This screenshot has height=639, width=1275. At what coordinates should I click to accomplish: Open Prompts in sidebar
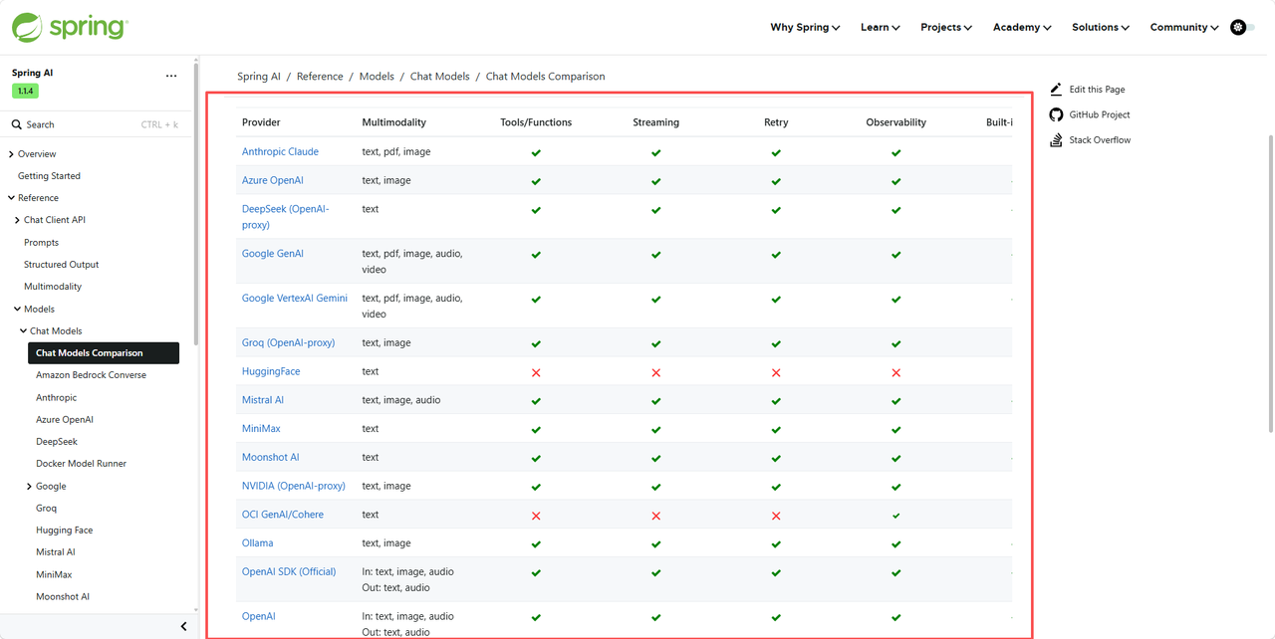(x=41, y=242)
